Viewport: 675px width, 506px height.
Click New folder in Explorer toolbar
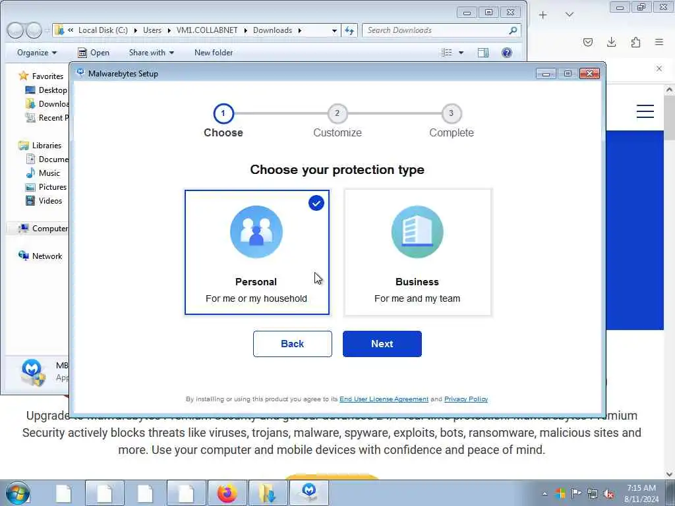(x=214, y=53)
